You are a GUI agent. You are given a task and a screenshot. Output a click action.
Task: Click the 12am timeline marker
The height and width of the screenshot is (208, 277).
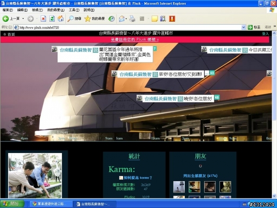point(155,138)
